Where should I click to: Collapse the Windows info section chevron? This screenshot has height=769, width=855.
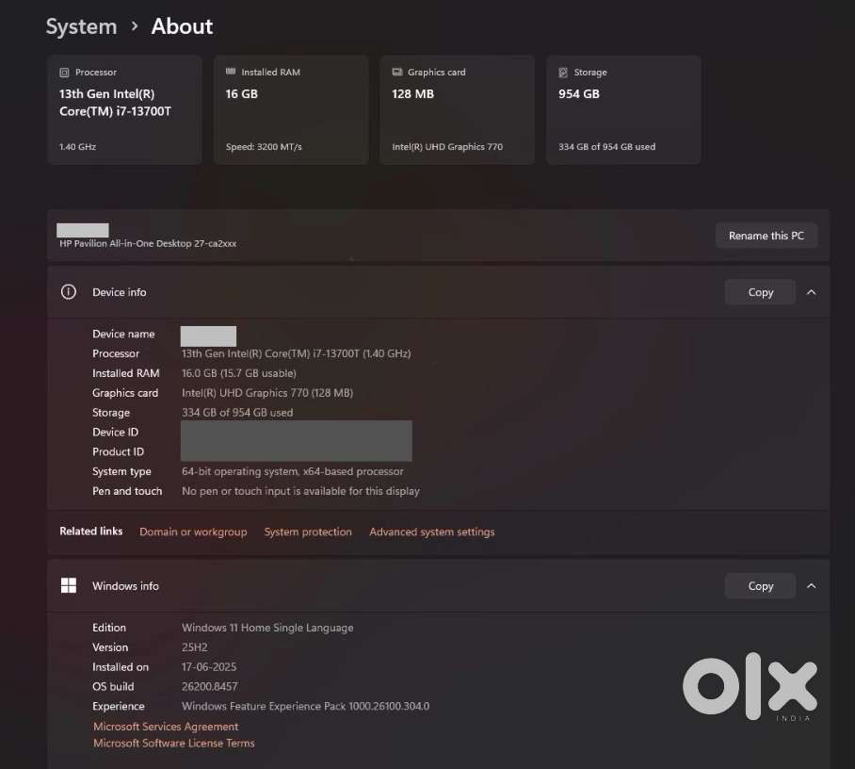point(812,585)
